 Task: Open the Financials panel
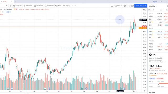coord(39,6)
